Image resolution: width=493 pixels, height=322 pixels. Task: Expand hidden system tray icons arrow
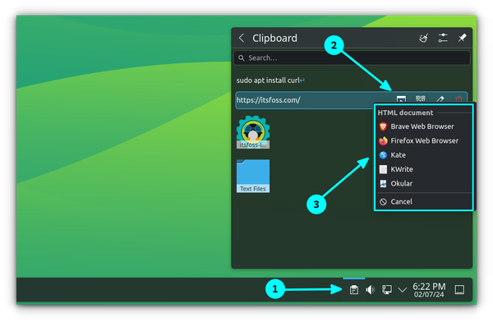[403, 290]
